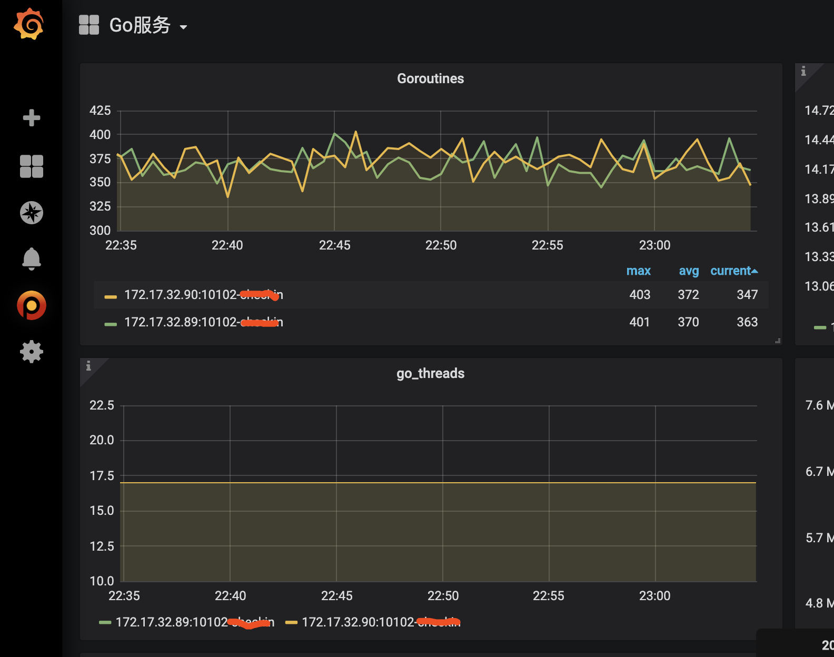Open Configuration gear icon in sidebar

[x=32, y=351]
